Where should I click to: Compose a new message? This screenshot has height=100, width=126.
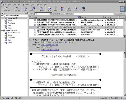[x=17, y=9]
